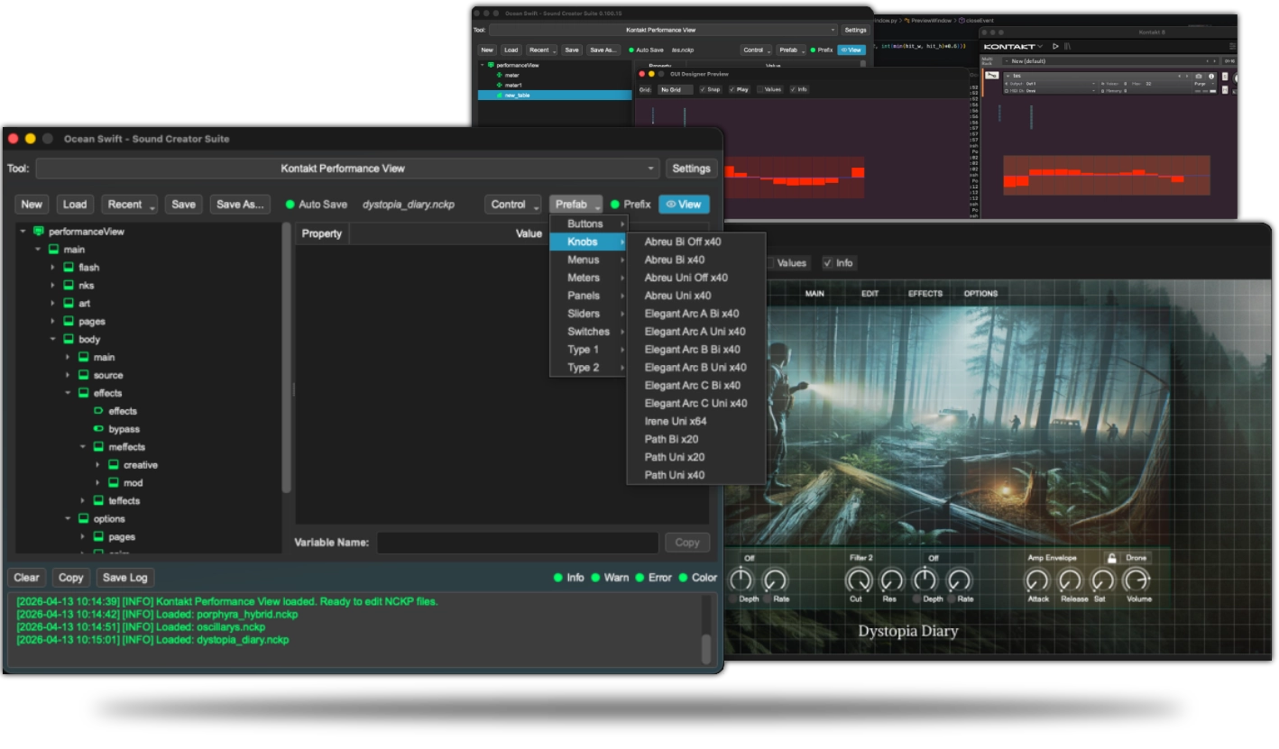1279x749 pixels.
Task: Uncheck the Info checkbox in preview window
Action: (828, 263)
